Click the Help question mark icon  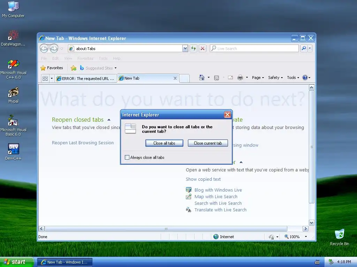[x=305, y=78]
